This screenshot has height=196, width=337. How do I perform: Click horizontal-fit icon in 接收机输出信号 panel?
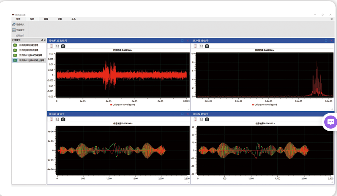pyautogui.click(x=57, y=46)
